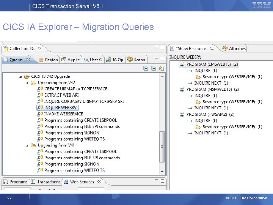Select Programs containing WRITEQ TS under V32
Image resolution: width=273 pixels, height=205 pixels.
click(75, 139)
